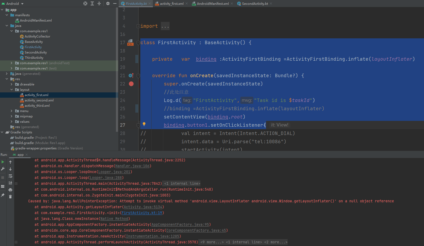Rerun app with green play icon

(x=3, y=162)
